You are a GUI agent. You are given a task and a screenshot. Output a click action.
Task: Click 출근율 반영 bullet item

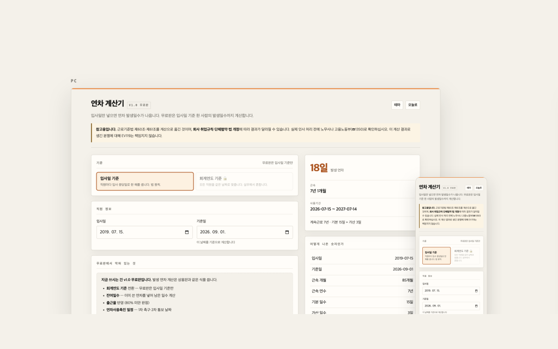[128, 303]
